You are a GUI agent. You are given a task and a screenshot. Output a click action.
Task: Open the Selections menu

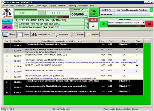point(20,6)
